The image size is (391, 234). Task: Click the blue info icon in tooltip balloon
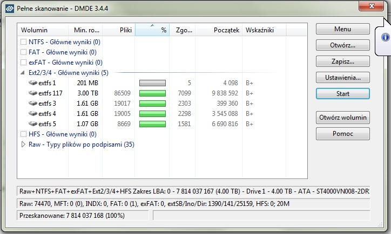click(385, 37)
